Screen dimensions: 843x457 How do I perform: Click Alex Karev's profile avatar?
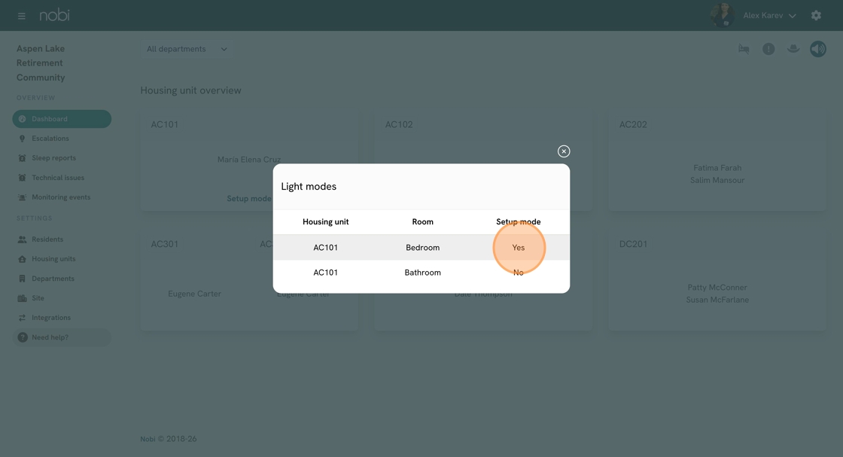(x=722, y=15)
